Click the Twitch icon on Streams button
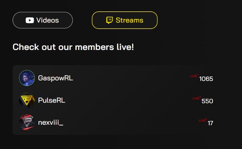Viewport: 242px width, 149px height. pos(109,20)
